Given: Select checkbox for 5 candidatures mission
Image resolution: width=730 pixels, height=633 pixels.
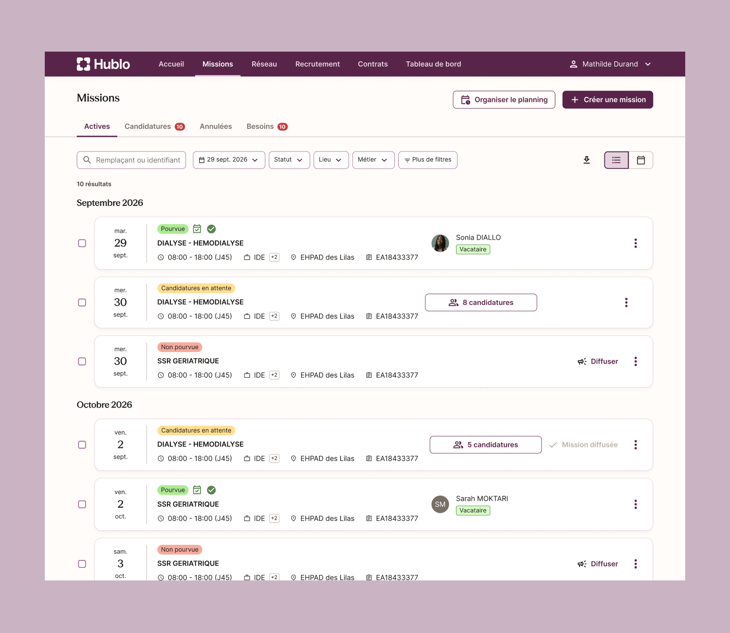Looking at the screenshot, I should coord(82,445).
